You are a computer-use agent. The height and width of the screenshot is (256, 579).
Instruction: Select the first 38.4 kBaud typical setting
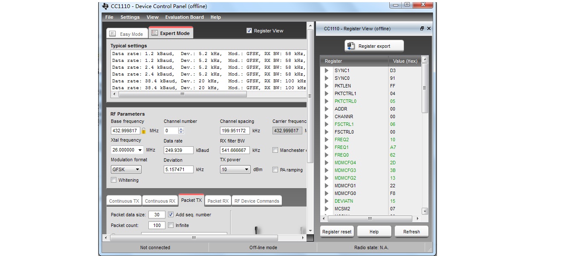(x=209, y=81)
